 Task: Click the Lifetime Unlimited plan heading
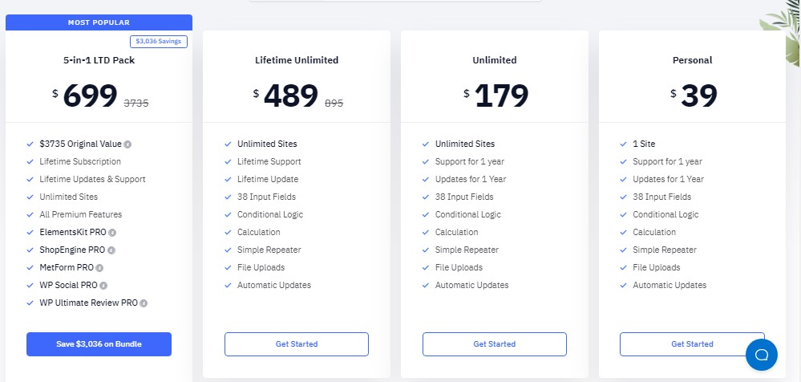click(x=297, y=60)
